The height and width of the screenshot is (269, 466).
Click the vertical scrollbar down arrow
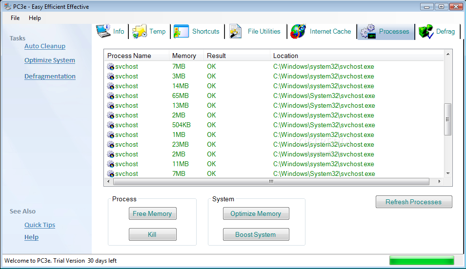click(448, 173)
